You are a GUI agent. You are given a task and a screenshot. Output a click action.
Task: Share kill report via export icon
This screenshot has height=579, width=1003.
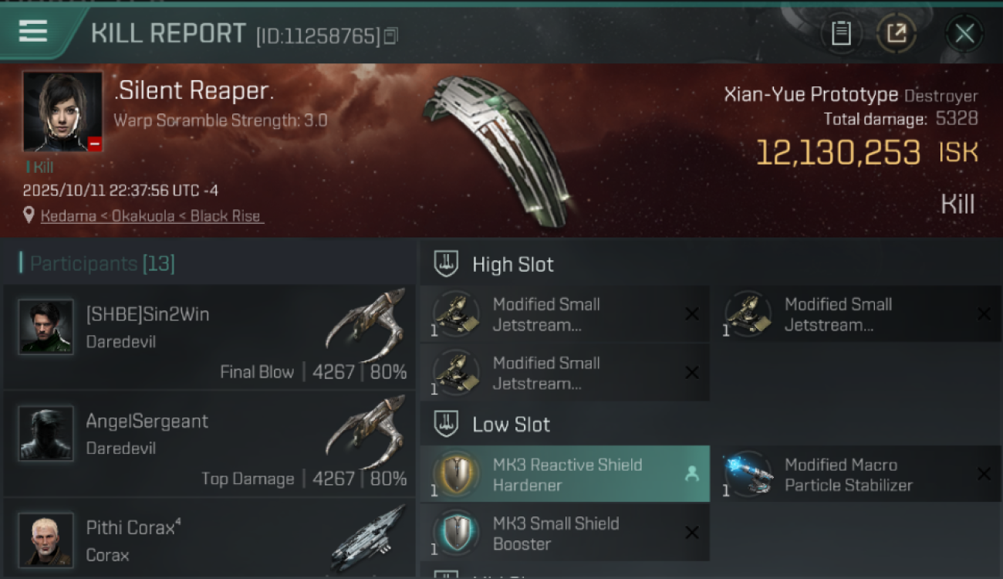coord(897,33)
